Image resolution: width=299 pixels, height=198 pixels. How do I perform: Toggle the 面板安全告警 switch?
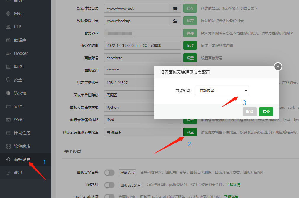109,172
